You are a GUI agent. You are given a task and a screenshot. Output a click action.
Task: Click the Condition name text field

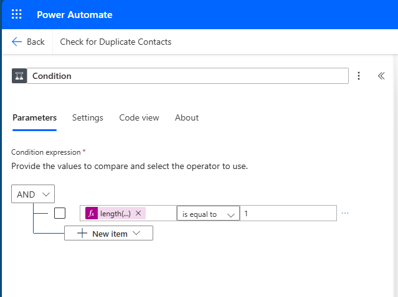coord(187,76)
